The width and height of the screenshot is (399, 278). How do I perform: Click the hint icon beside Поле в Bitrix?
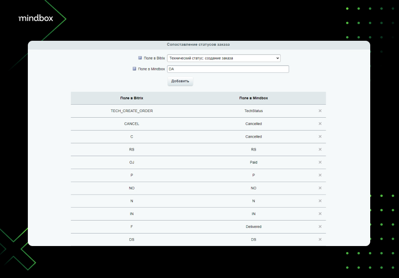(x=140, y=58)
